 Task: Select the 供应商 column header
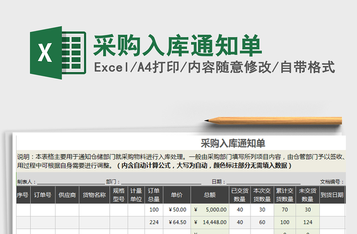click(x=67, y=195)
